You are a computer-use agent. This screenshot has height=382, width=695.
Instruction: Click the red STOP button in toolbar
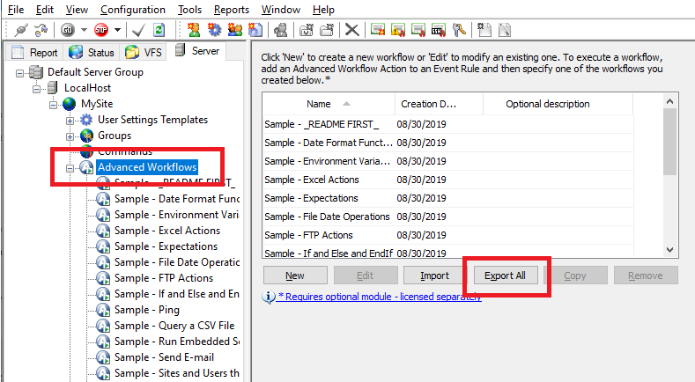(102, 30)
